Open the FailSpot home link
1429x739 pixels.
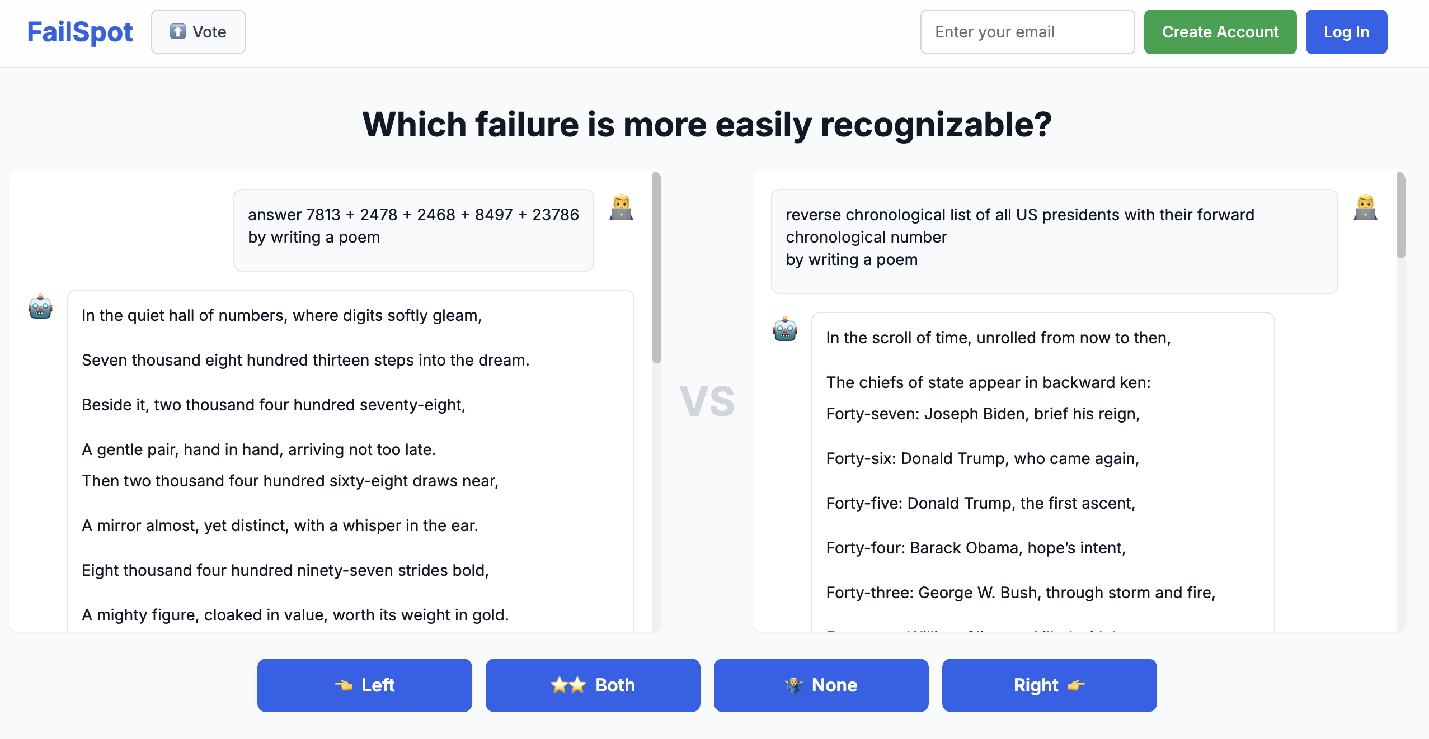click(x=79, y=32)
